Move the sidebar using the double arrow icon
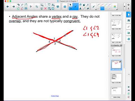Image resolution: width=135 pixels, height=101 pixels. pyautogui.click(x=129, y=74)
